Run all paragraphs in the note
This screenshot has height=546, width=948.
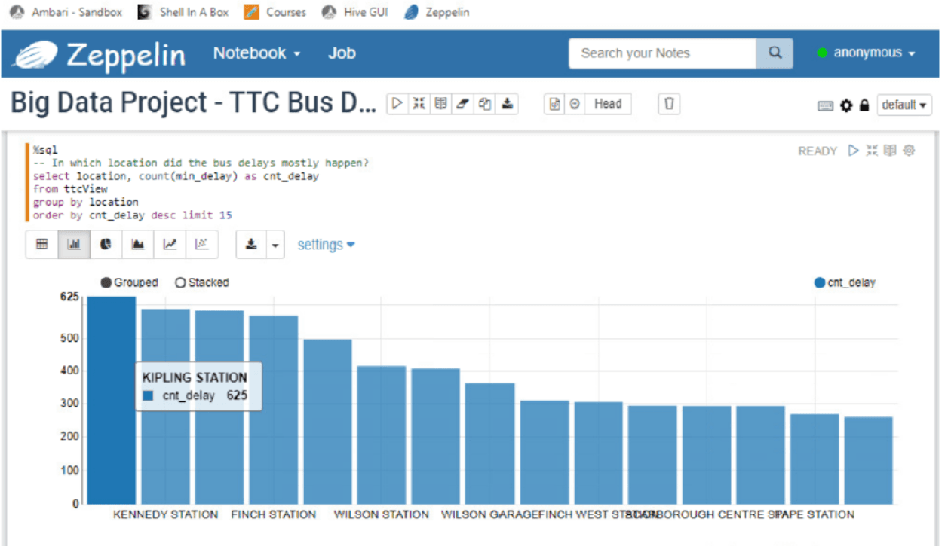[x=397, y=105]
